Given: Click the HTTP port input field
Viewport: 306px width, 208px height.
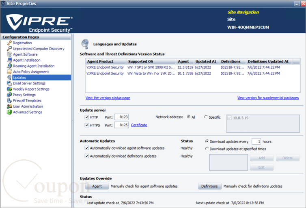Looking at the screenshot, I should tap(121, 117).
